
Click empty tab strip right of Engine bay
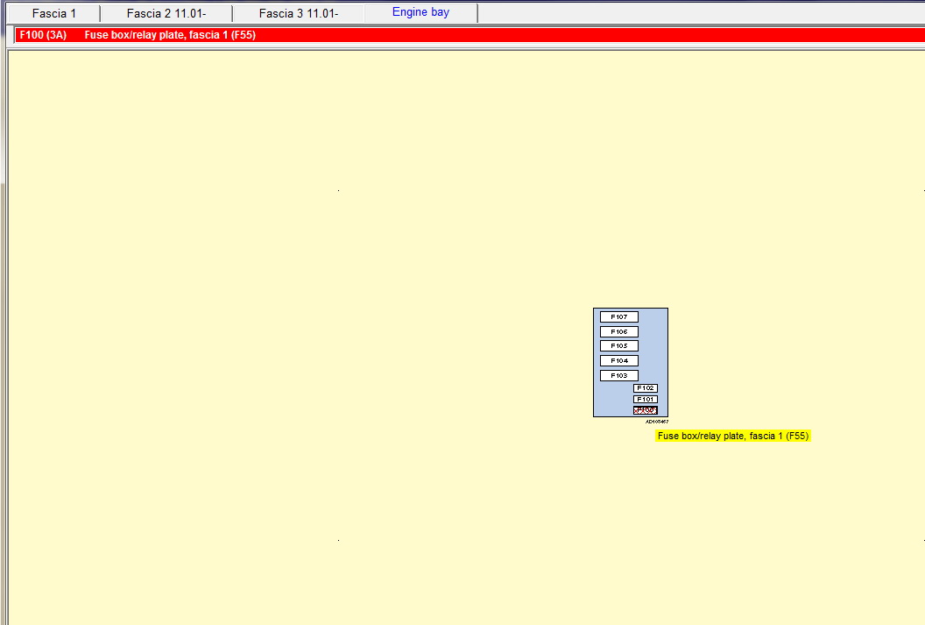pyautogui.click(x=701, y=13)
